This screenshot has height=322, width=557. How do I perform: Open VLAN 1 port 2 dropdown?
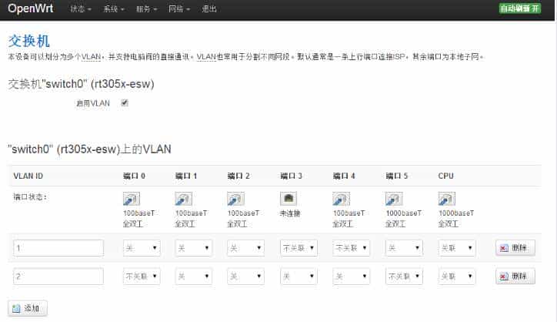[246, 248]
